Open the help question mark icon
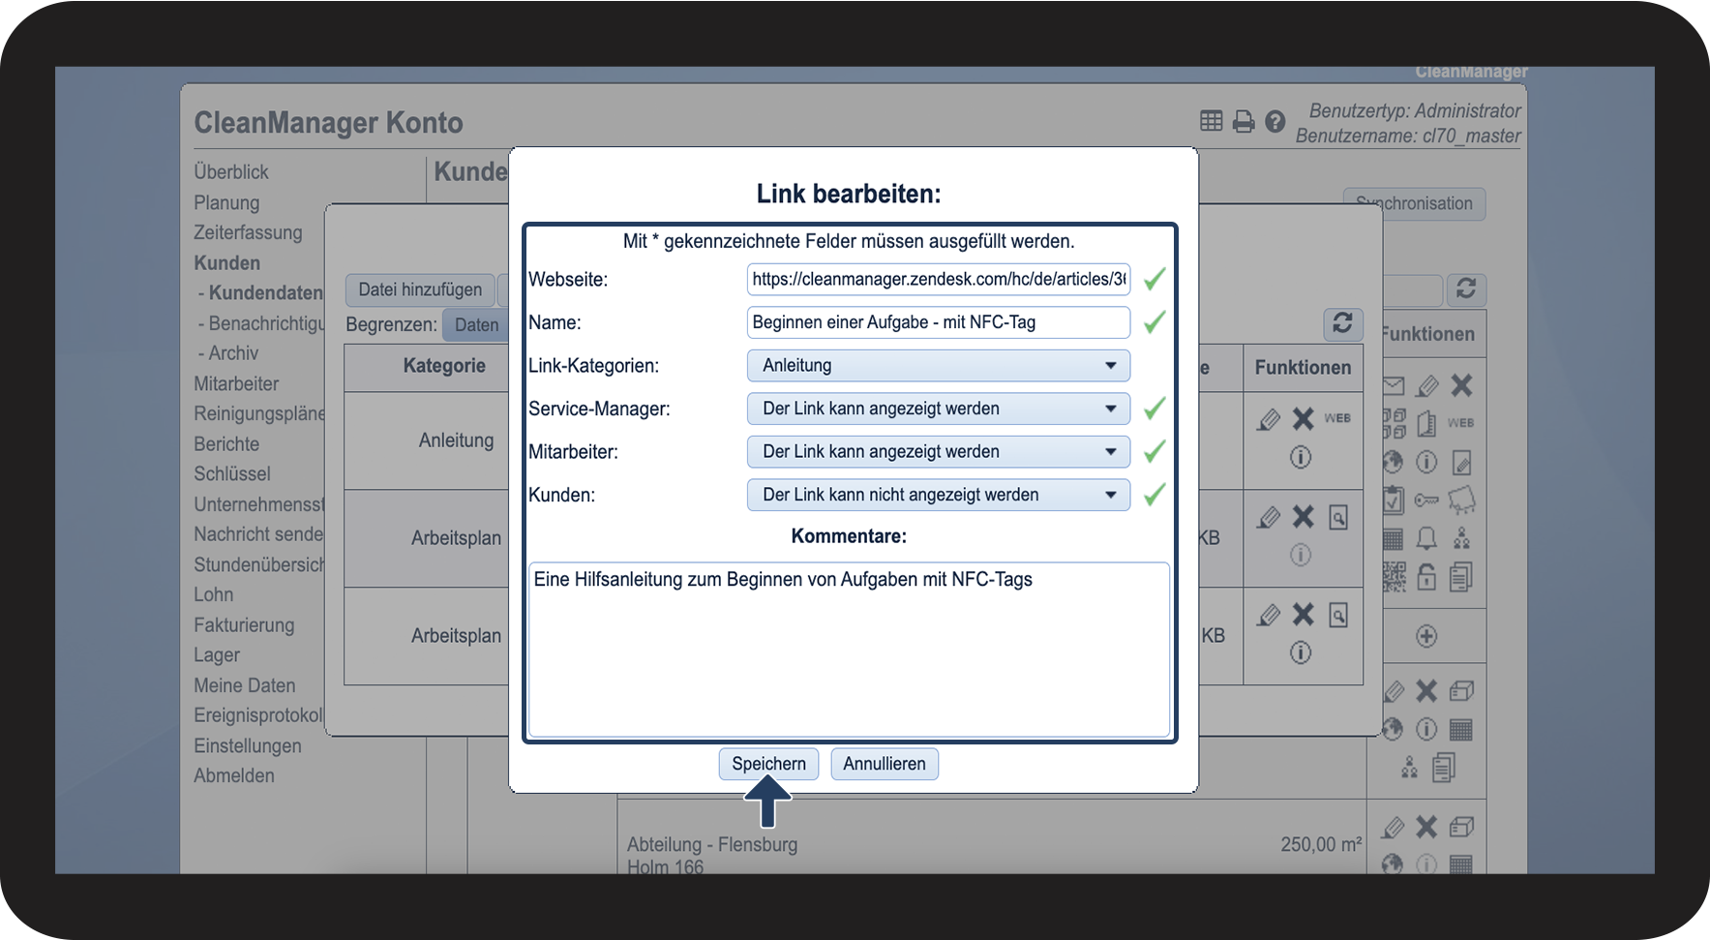 point(1275,121)
